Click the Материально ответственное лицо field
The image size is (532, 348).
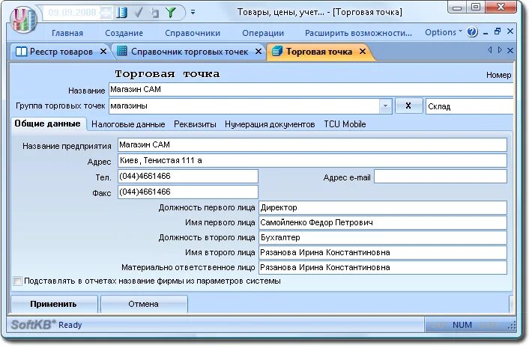point(383,267)
